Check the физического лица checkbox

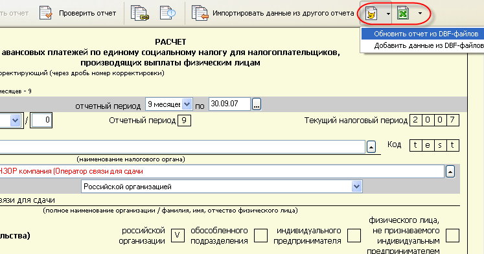[x=452, y=236]
